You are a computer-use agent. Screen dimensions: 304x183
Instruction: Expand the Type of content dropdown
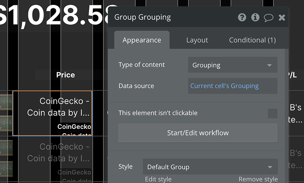tap(233, 65)
